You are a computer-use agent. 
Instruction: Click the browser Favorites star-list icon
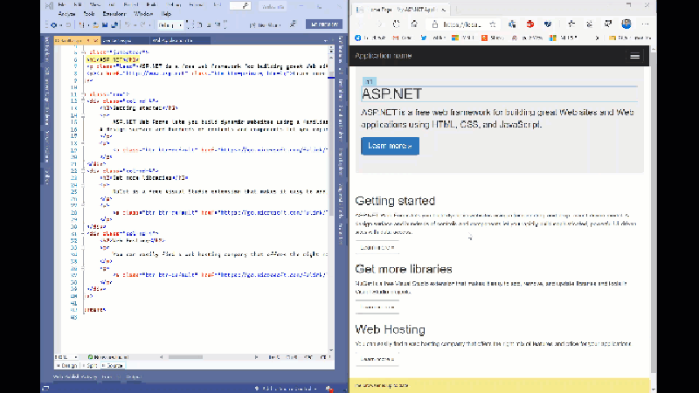tap(571, 24)
